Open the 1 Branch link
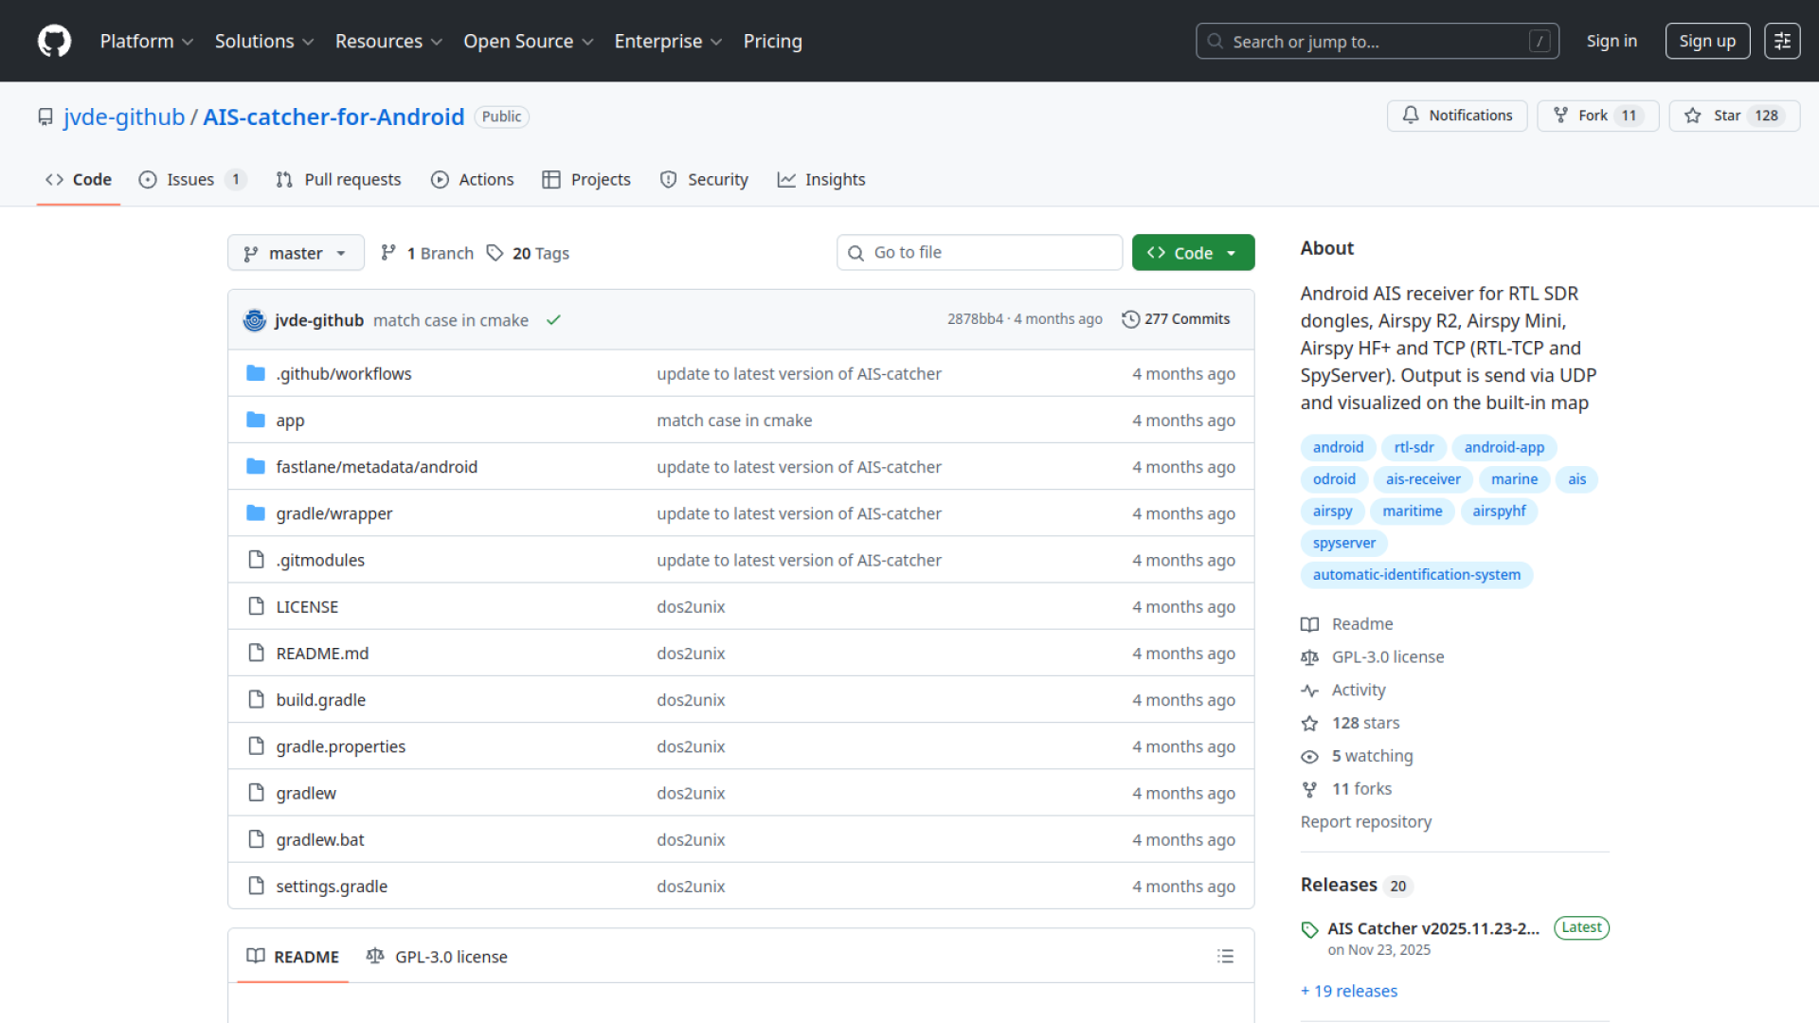The height and width of the screenshot is (1023, 1819). click(x=427, y=253)
